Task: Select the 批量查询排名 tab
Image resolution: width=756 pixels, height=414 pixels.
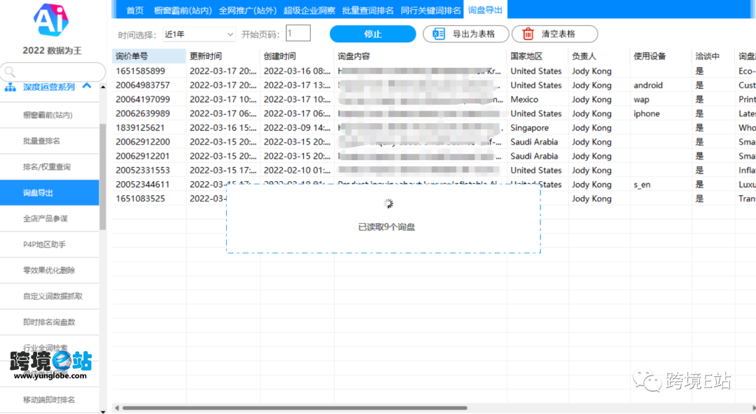Action: (x=368, y=10)
